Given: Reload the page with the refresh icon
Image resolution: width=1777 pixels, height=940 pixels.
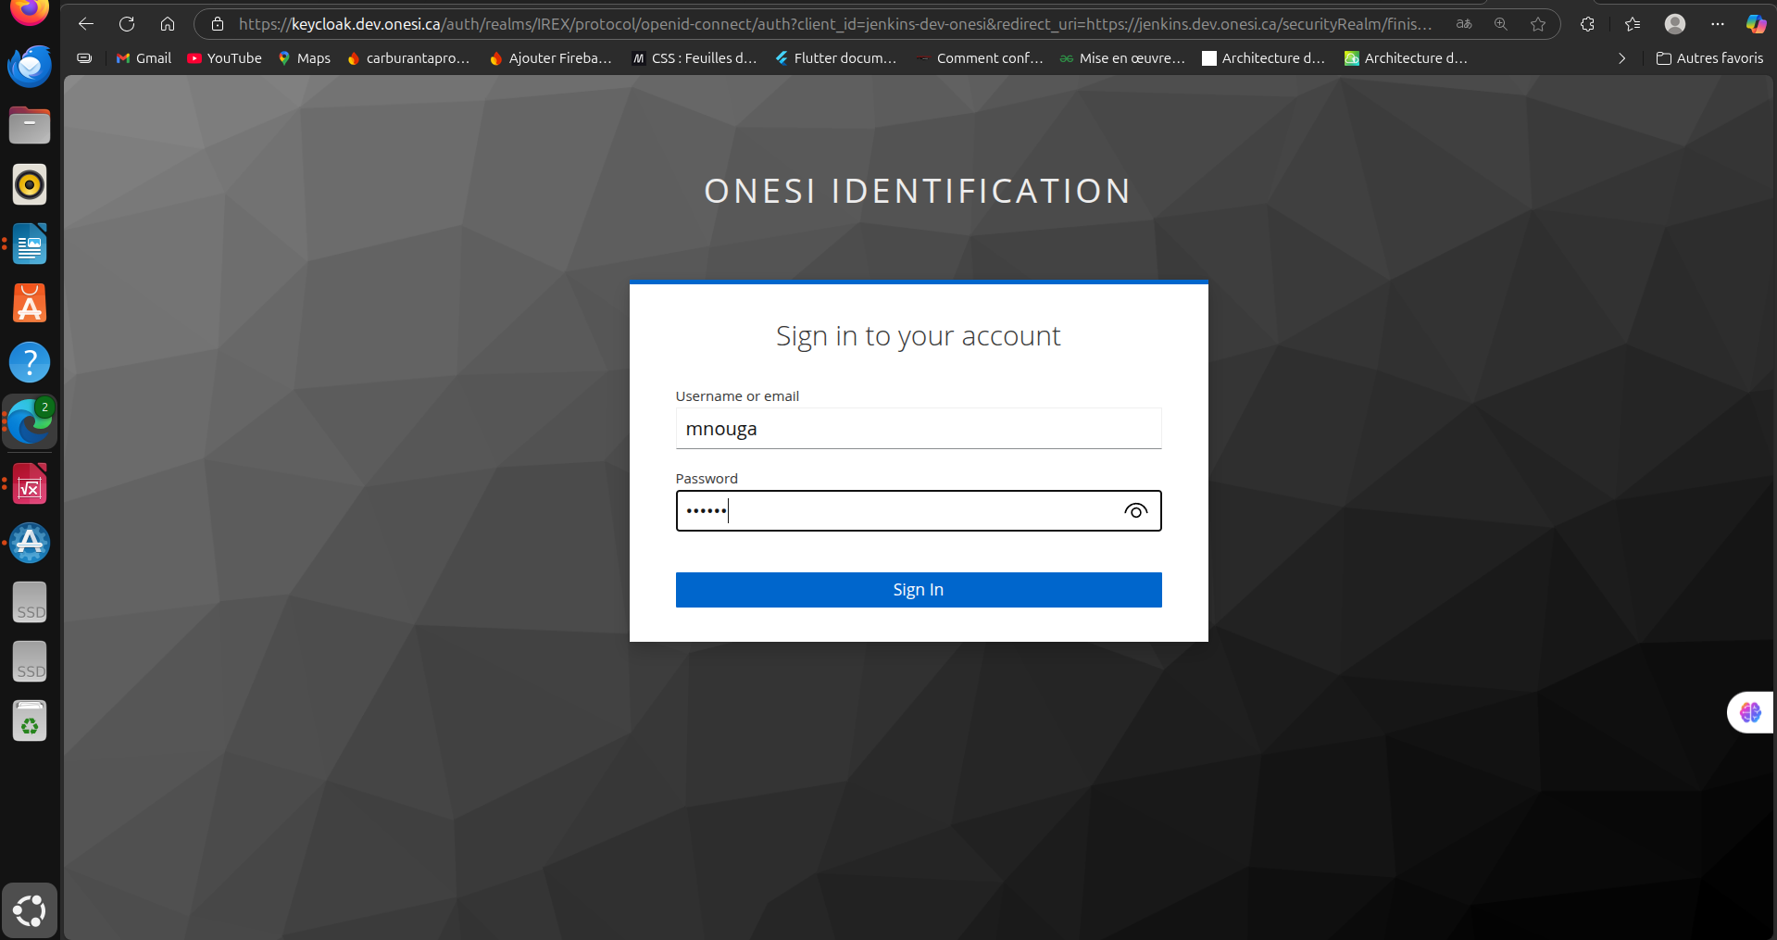Looking at the screenshot, I should (x=127, y=24).
